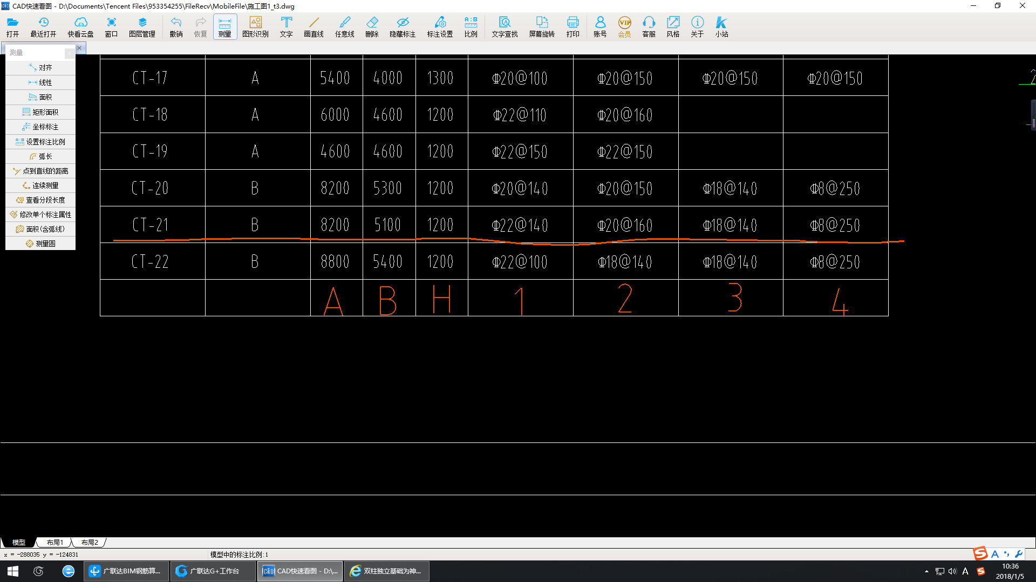Expand hidden system tray icons
The image size is (1036, 582).
tap(926, 571)
